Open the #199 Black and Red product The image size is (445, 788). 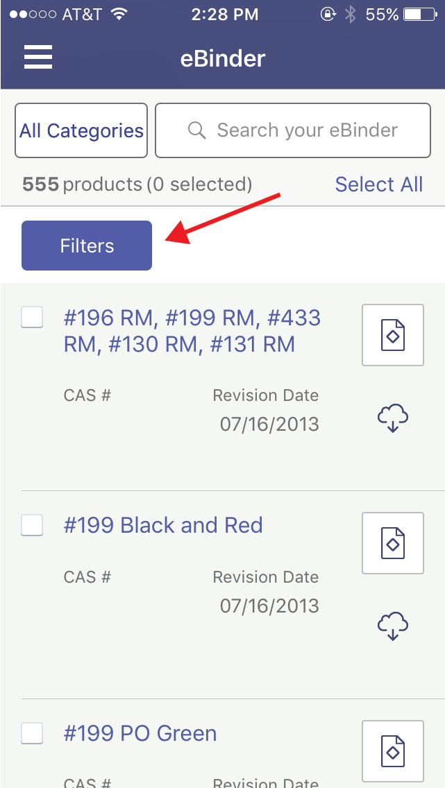[163, 525]
